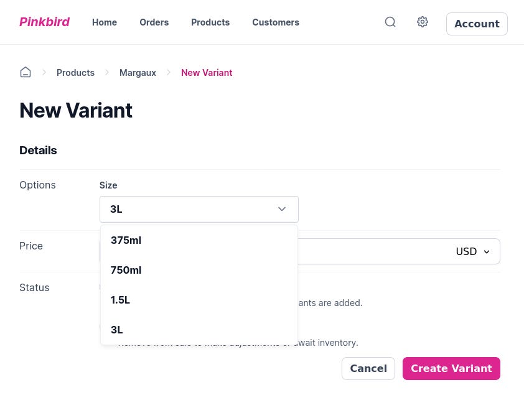Click the Pinkbird logo

point(44,22)
